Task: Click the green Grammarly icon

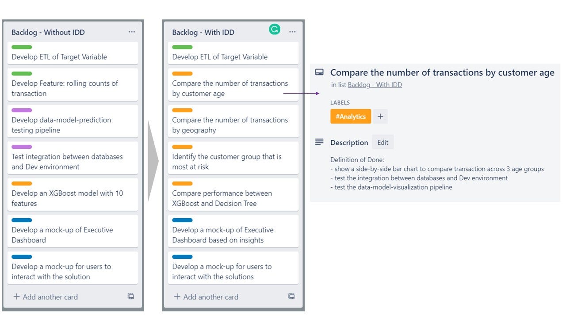Action: pos(275,30)
